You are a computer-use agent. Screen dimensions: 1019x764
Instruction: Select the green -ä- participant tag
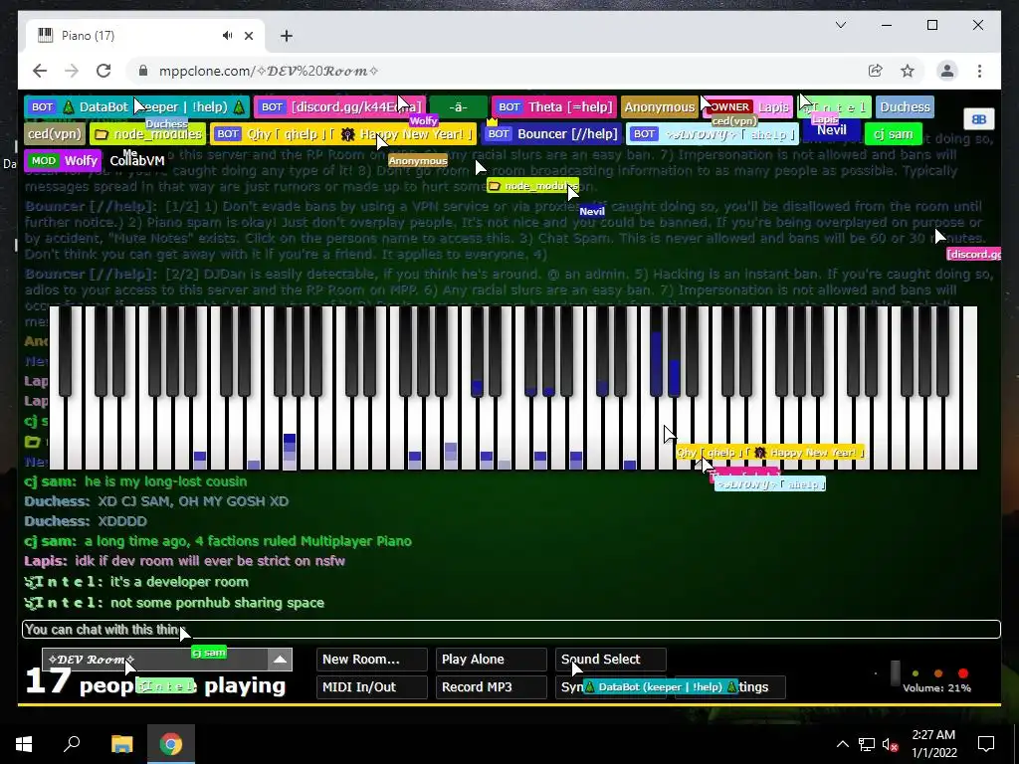pos(458,107)
